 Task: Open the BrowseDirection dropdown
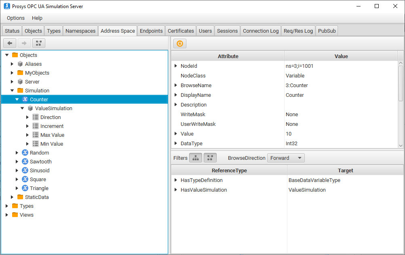pyautogui.click(x=286, y=158)
